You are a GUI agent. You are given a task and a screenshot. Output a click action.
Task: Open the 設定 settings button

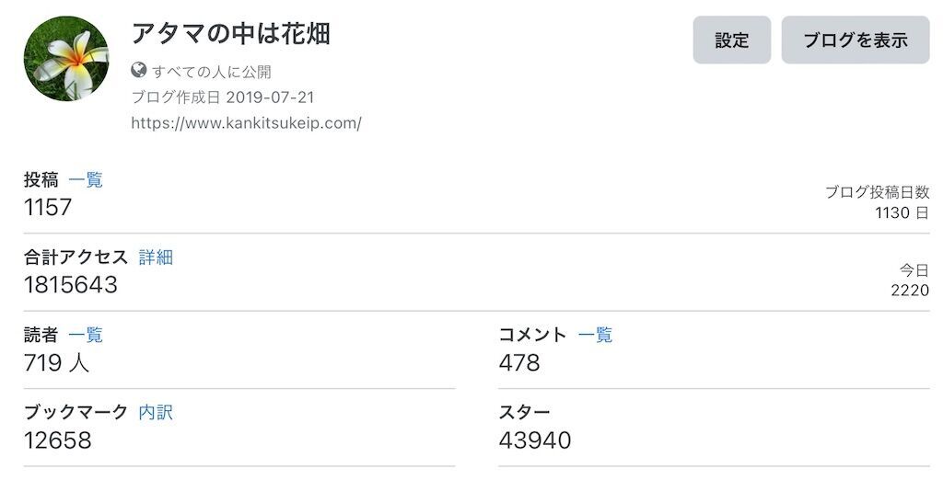(x=732, y=40)
